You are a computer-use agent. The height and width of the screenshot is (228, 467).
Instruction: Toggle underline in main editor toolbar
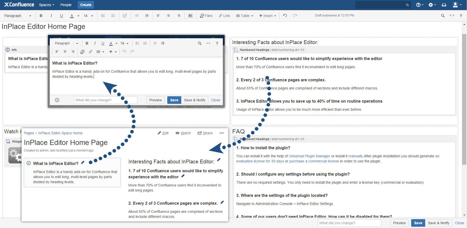pos(61,16)
